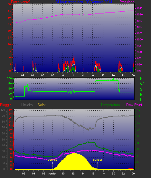
Task: Click the 360 wind direction axis value
Action: click(9, 78)
